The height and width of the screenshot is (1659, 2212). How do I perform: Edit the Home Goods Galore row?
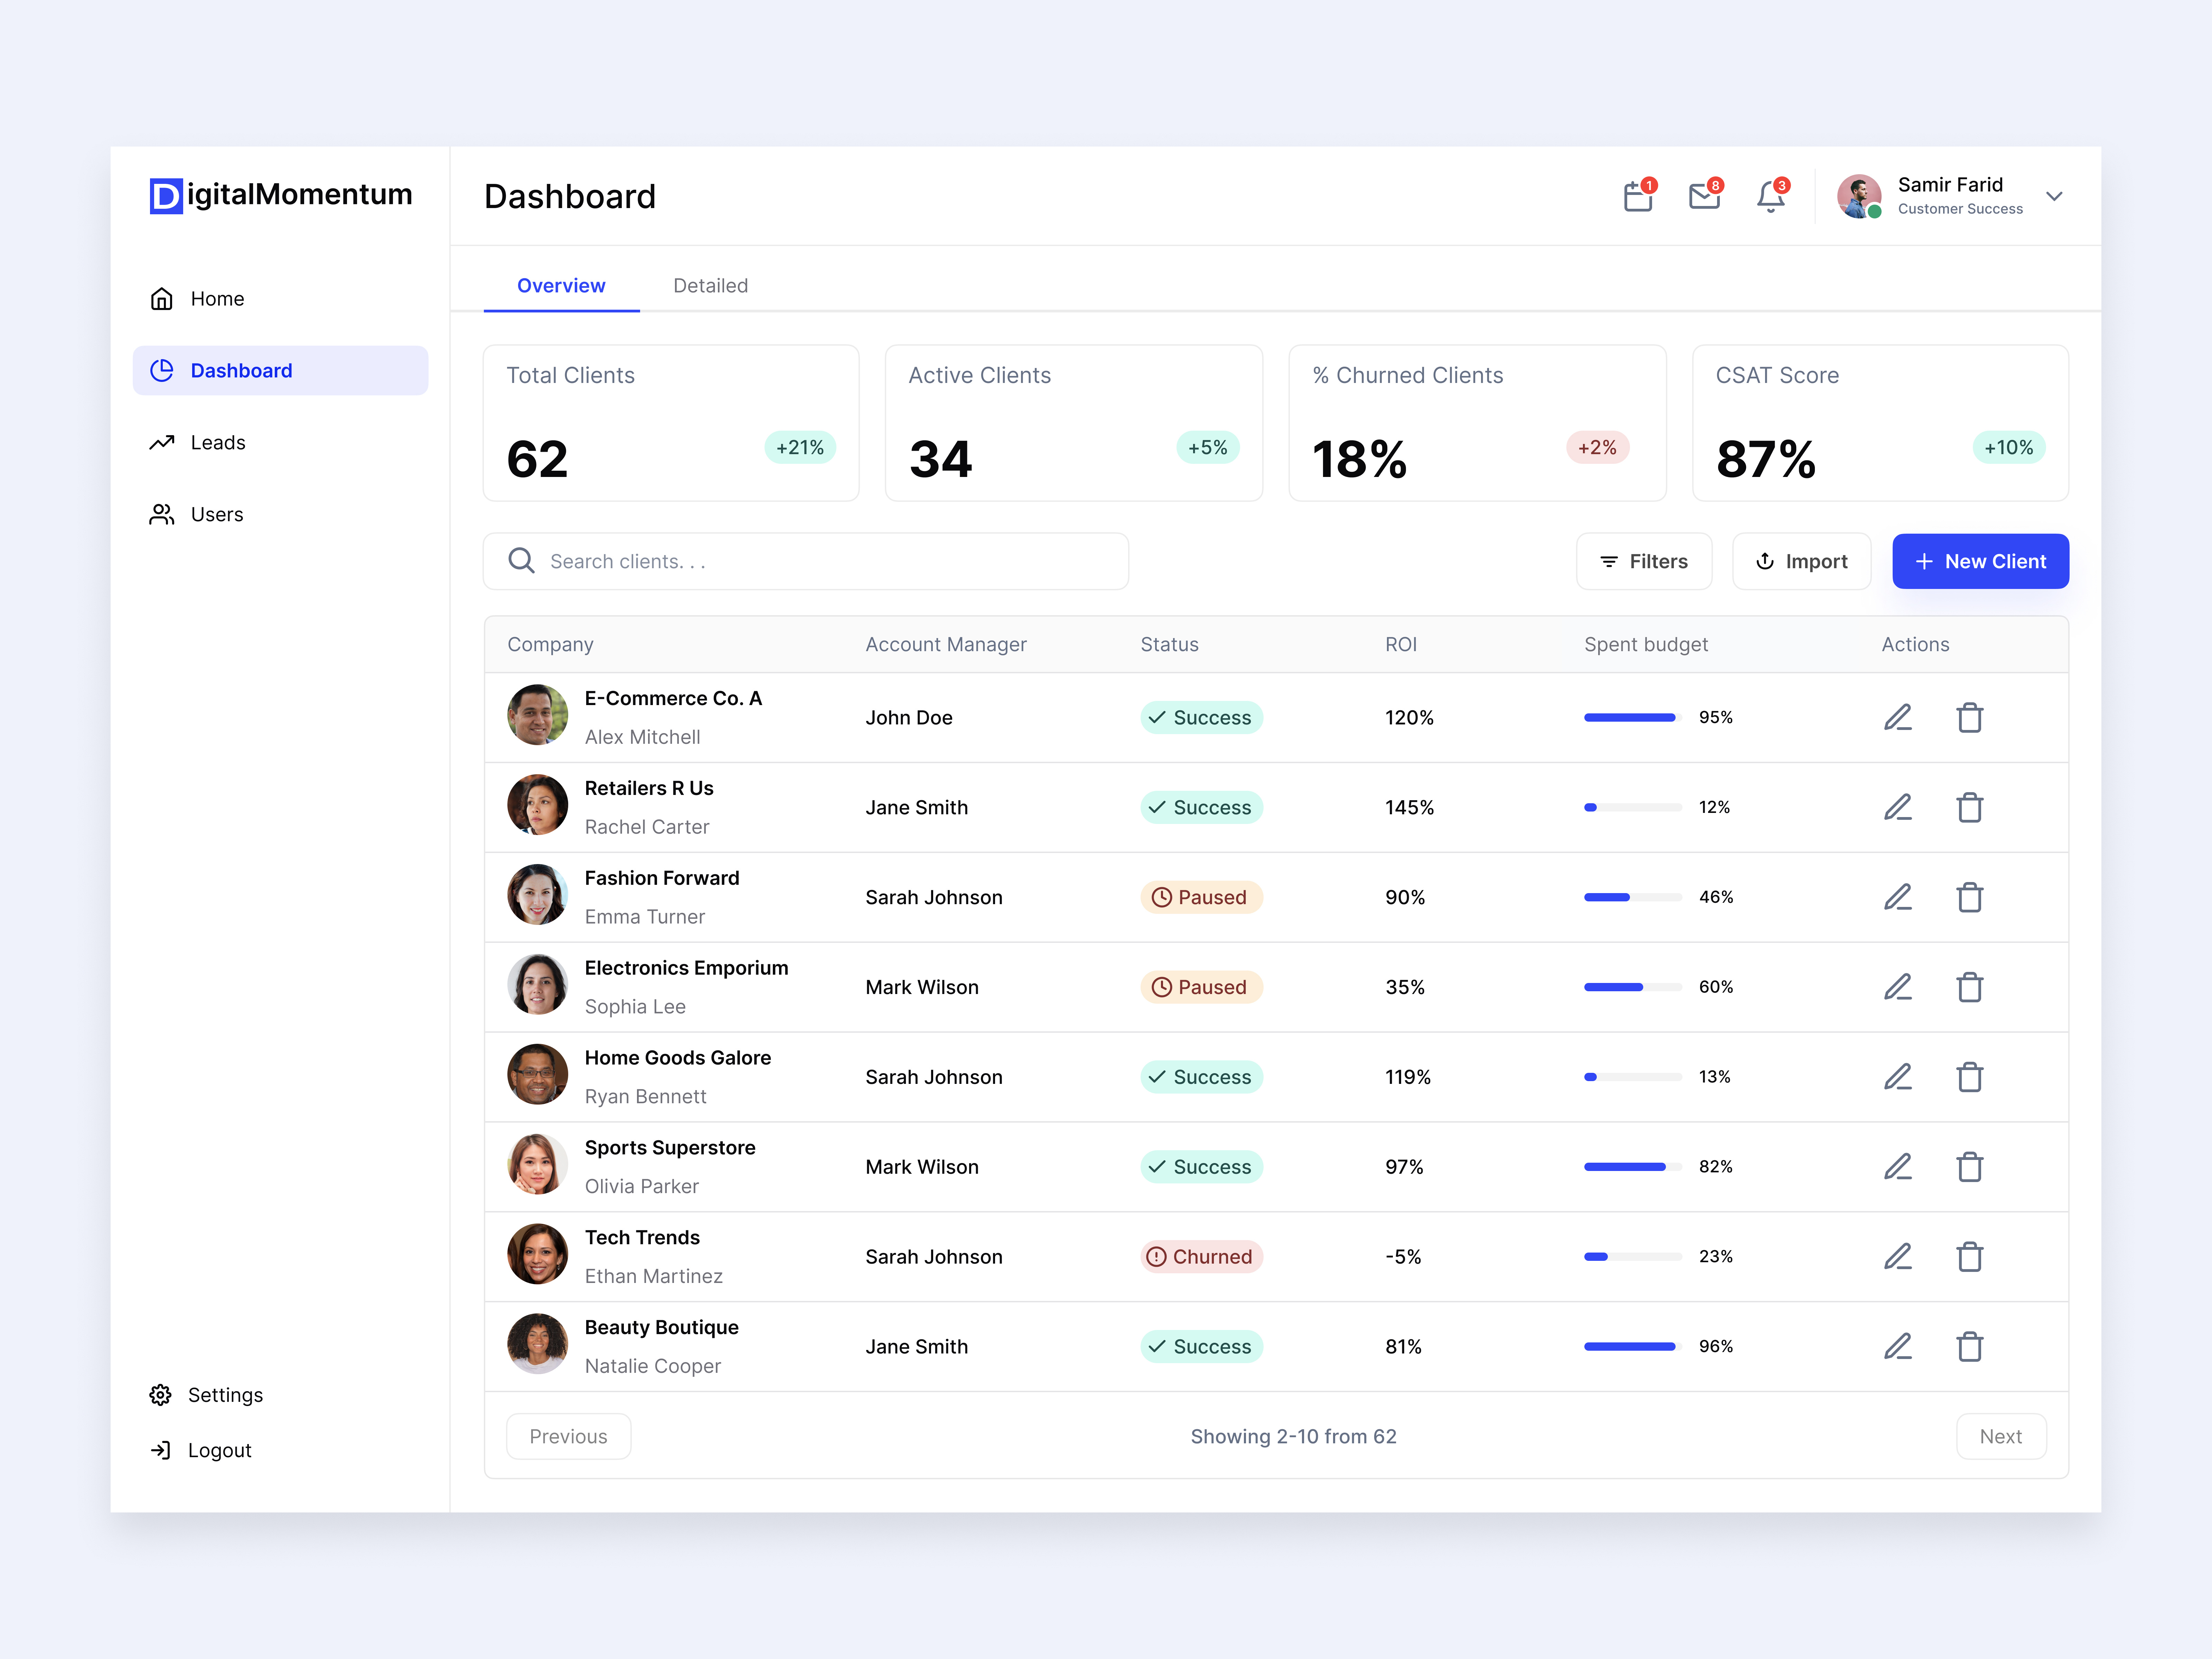coord(1898,1077)
